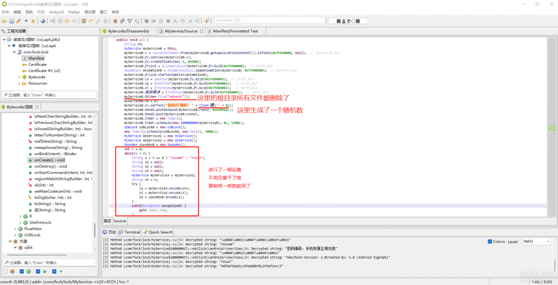Expand the FloatView class node
558x285 pixels.
click(x=15, y=229)
